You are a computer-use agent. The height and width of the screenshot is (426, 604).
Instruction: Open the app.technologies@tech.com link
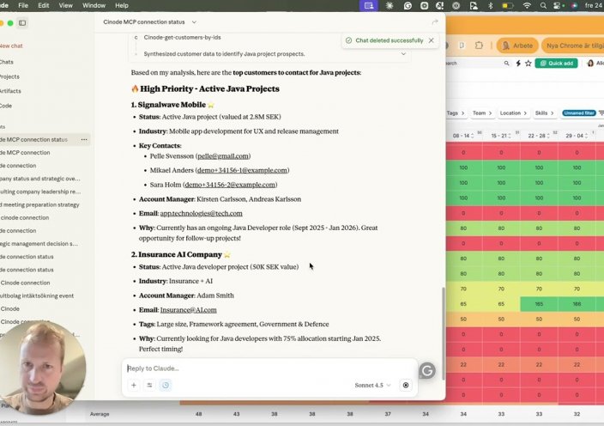[x=201, y=214]
